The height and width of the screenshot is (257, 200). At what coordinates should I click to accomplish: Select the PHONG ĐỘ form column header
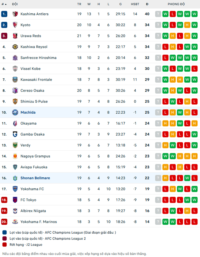176,4
